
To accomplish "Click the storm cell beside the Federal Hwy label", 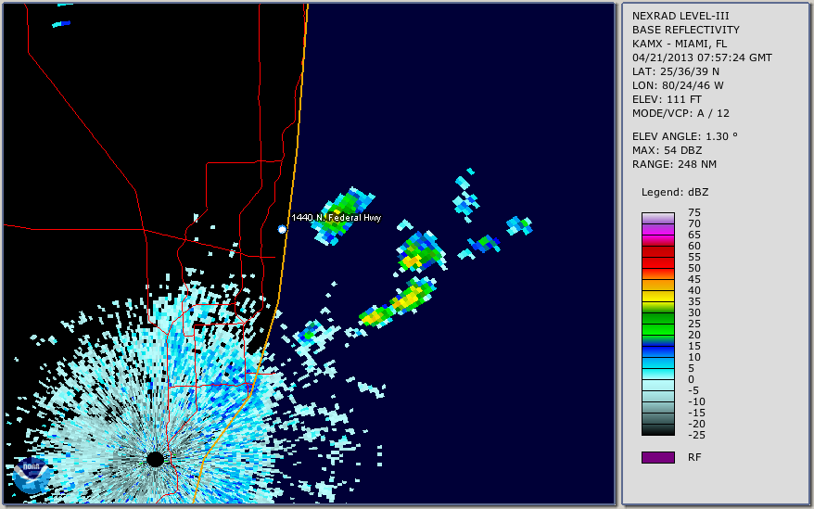I will pyautogui.click(x=343, y=215).
